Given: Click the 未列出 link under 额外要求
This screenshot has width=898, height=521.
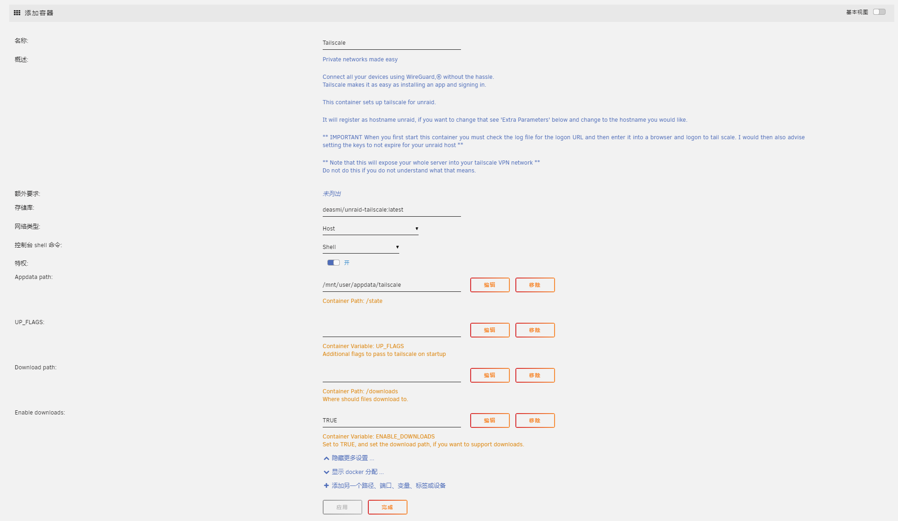Looking at the screenshot, I should point(331,194).
